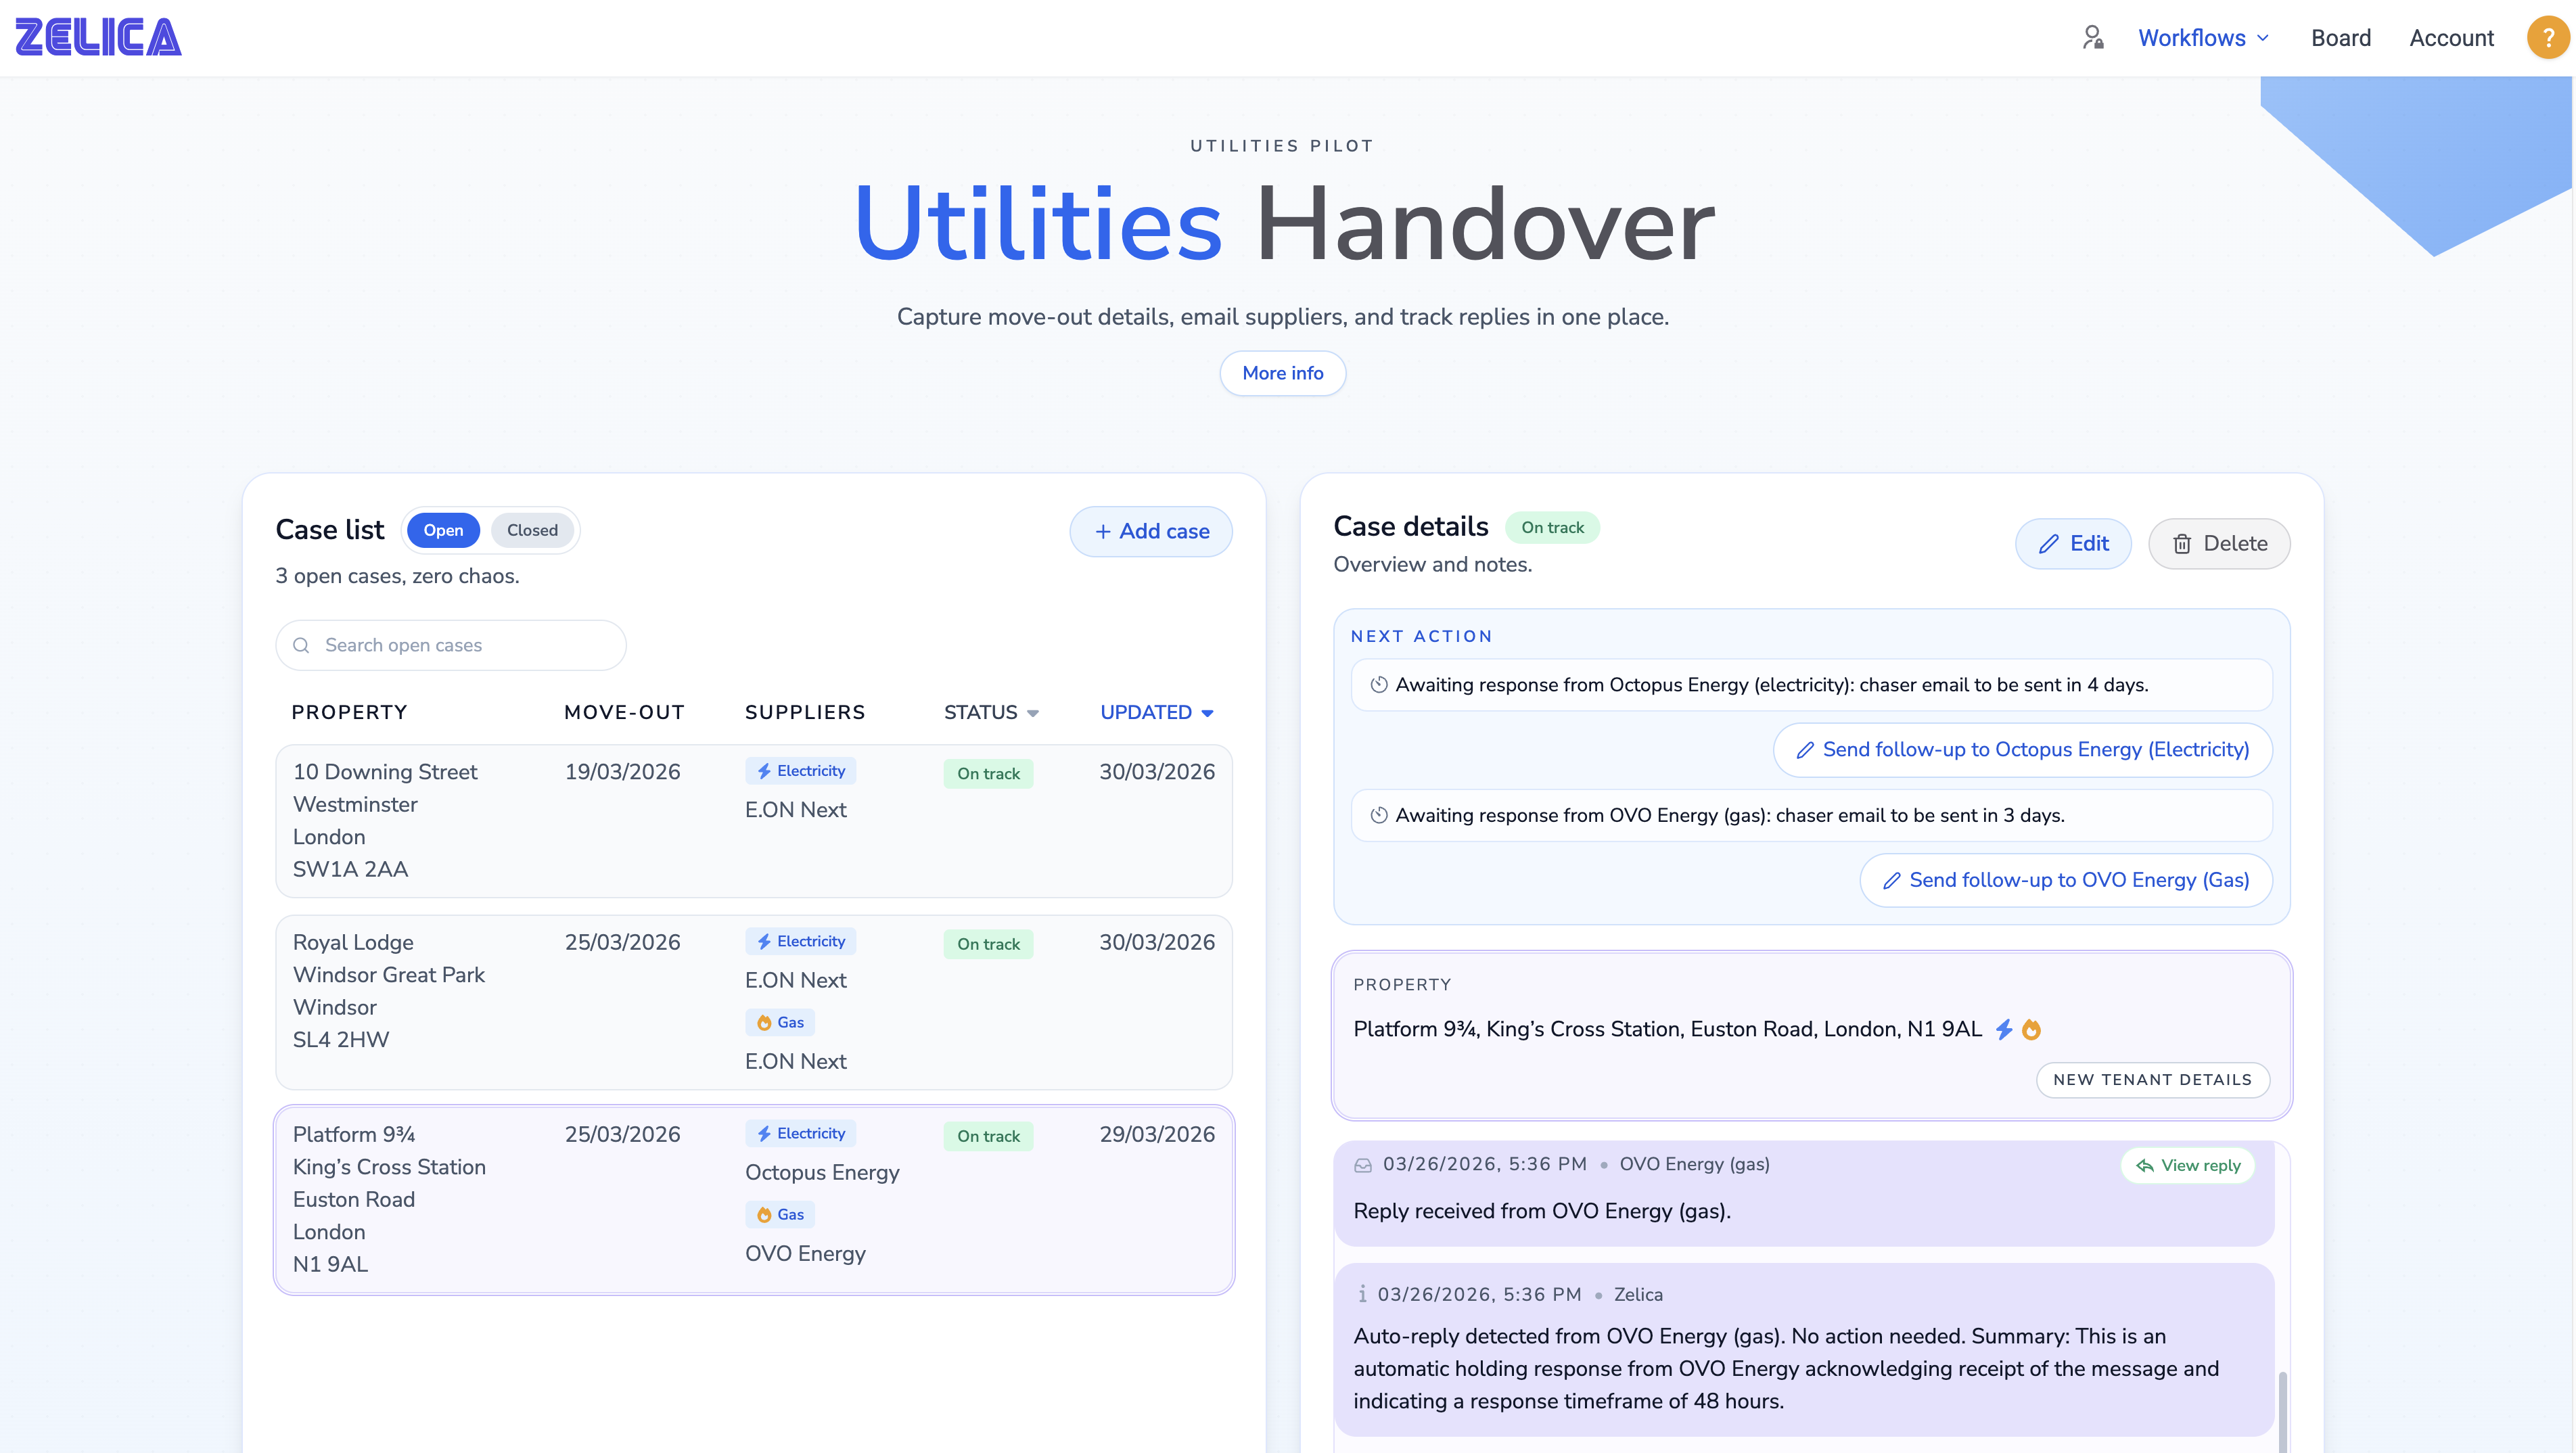Toggle the NEW TENANT DETAILS pill
The image size is (2576, 1453).
[2152, 1080]
